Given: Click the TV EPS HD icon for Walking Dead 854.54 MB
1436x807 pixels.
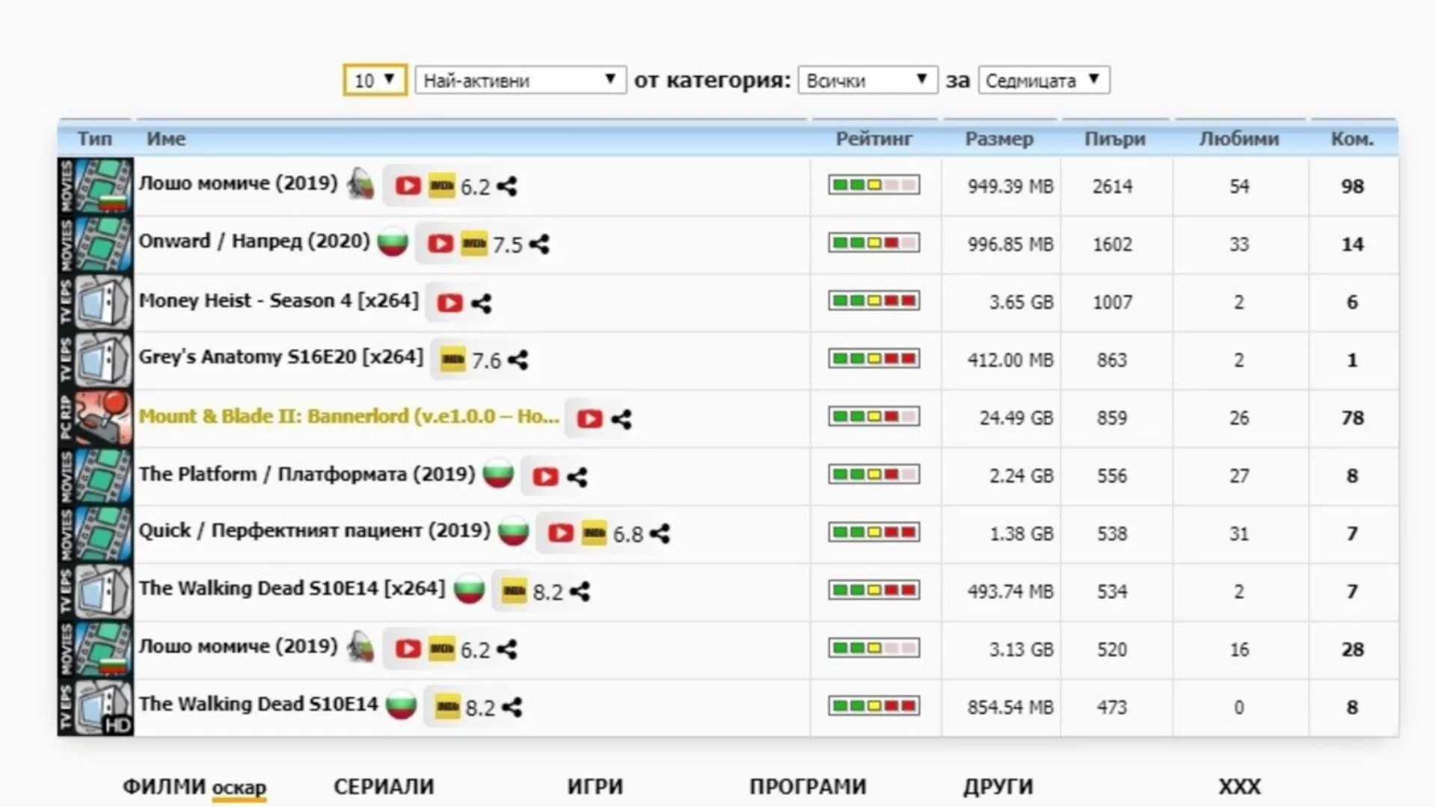Looking at the screenshot, I should pos(96,707).
